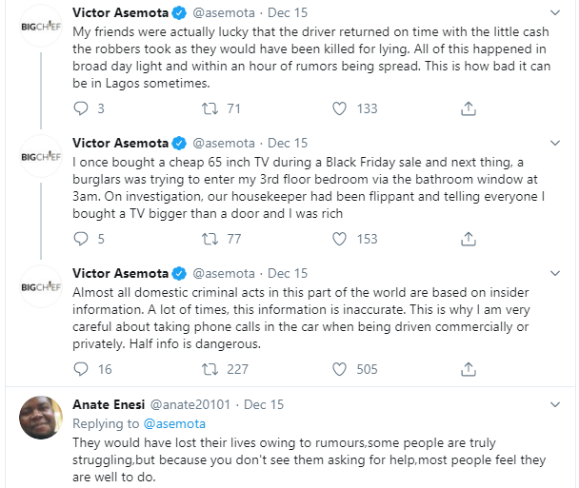The image size is (579, 488).
Task: Click the BIGCHEF avatar on the TV tweet
Action: click(x=41, y=156)
